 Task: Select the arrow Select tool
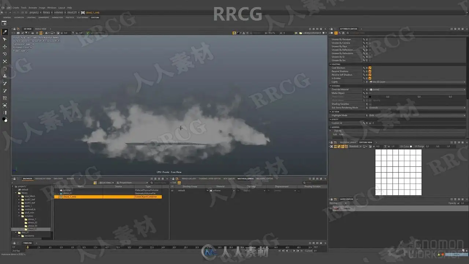(5, 40)
